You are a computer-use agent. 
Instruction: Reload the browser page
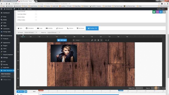[7, 4]
